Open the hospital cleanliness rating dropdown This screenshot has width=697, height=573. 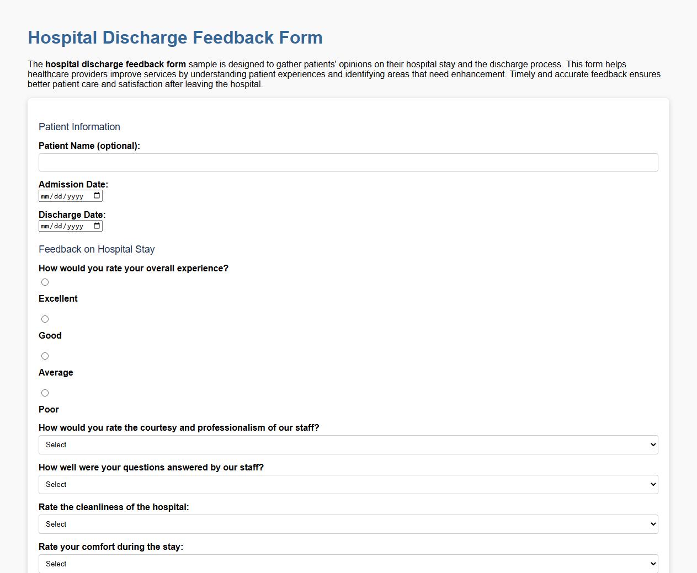pyautogui.click(x=348, y=524)
